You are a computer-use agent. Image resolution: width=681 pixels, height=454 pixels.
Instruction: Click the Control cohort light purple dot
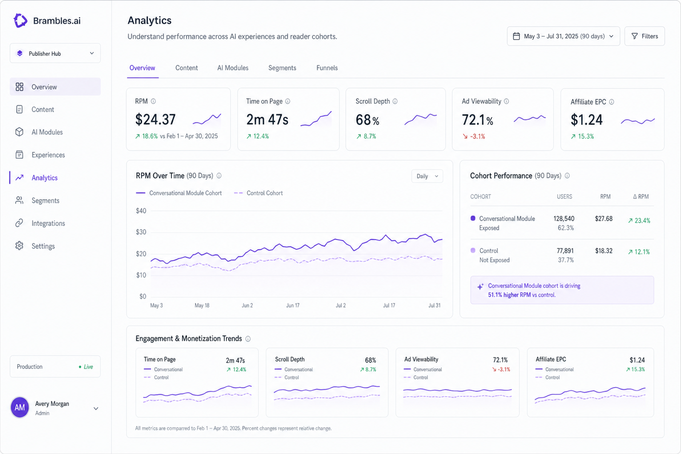pyautogui.click(x=473, y=251)
